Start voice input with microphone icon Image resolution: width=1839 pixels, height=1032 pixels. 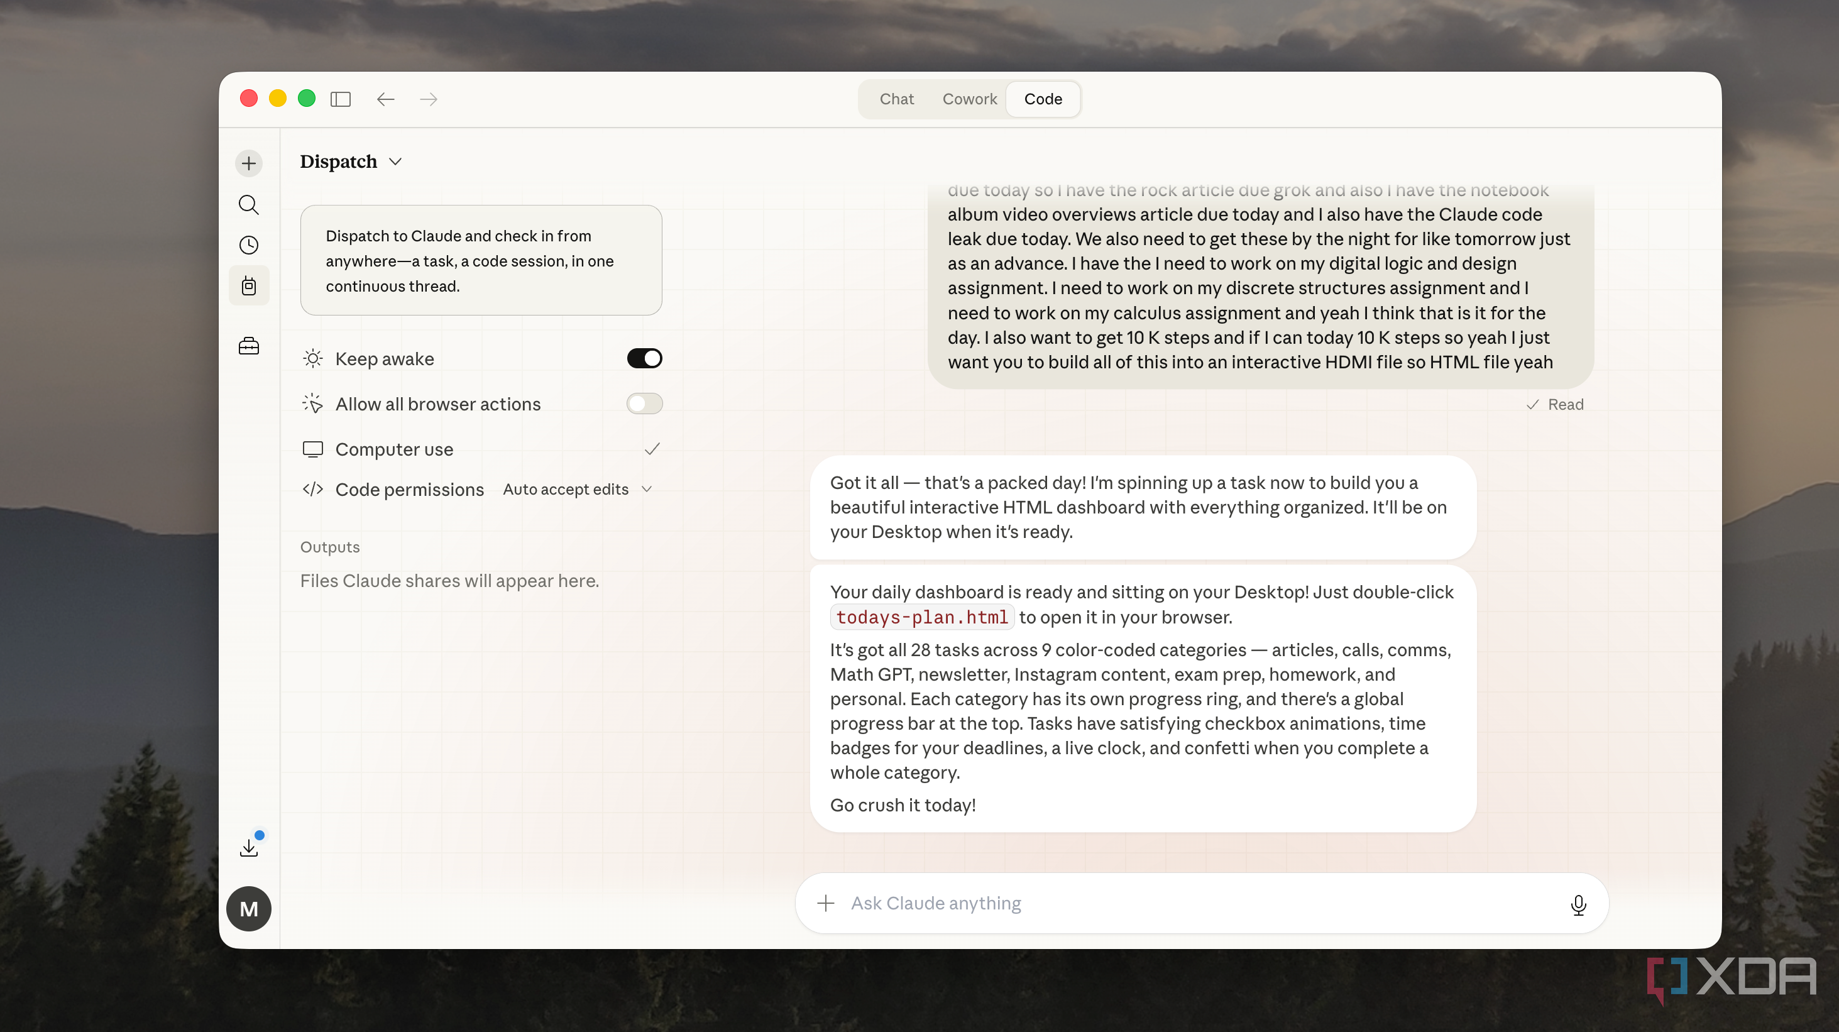pos(1578,904)
